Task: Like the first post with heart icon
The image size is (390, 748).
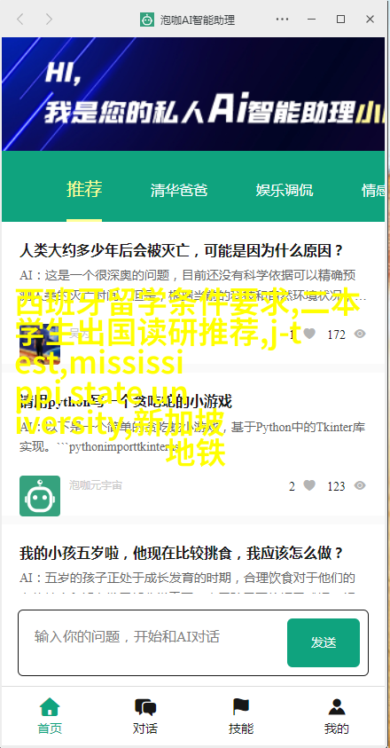Action: pos(309,334)
